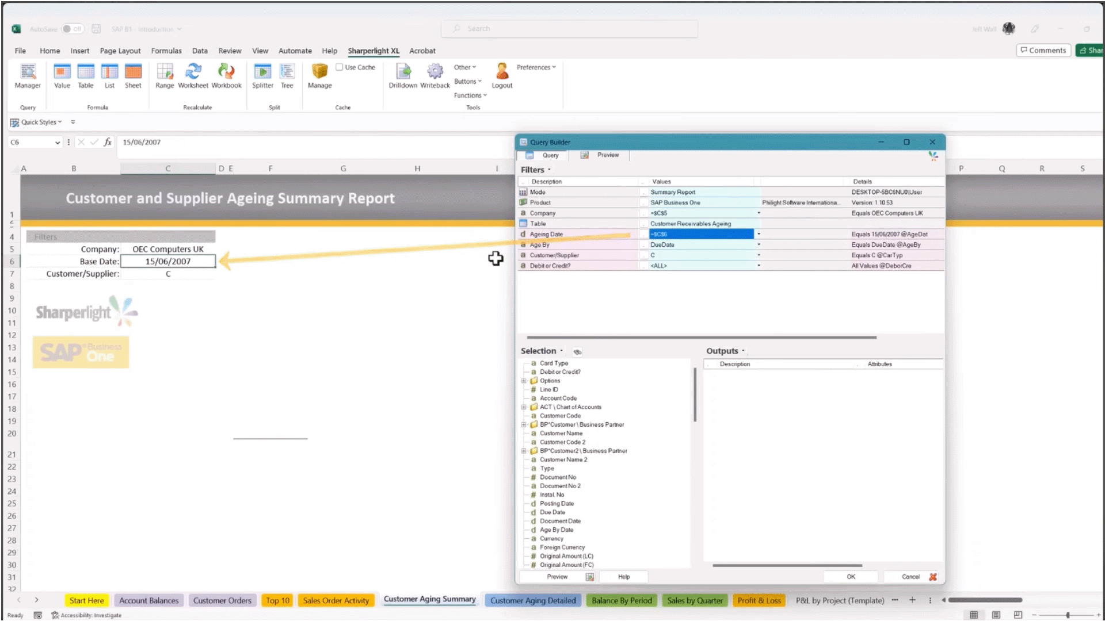Click the Accessibility: Investigate status
The image size is (1105, 621).
[x=87, y=615]
